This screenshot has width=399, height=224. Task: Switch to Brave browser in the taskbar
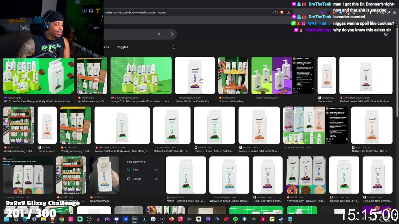(52, 219)
